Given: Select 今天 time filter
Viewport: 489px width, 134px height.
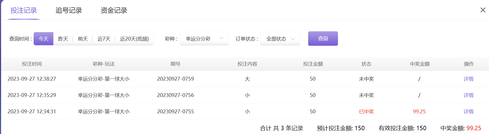Looking at the screenshot, I should (x=44, y=39).
